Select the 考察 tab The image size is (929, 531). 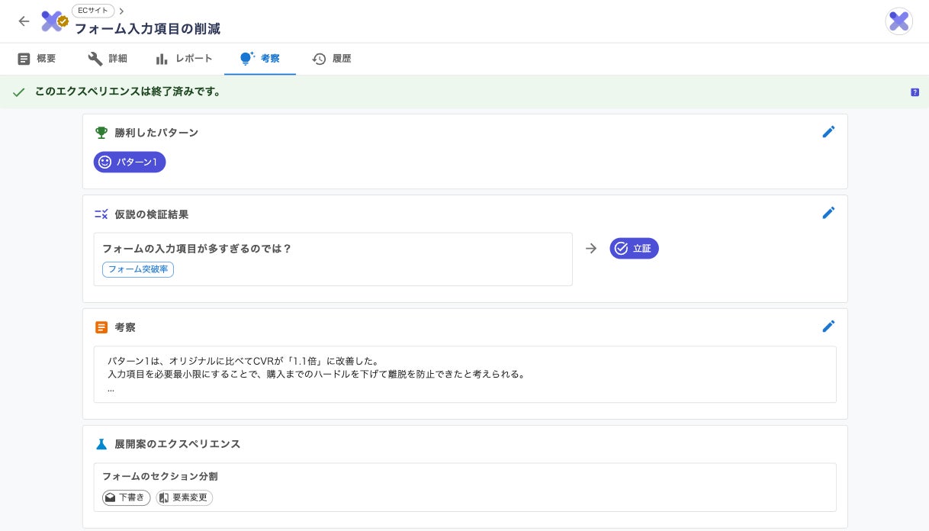click(x=259, y=59)
